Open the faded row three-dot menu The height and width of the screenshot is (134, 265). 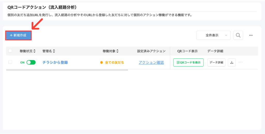coord(240,62)
